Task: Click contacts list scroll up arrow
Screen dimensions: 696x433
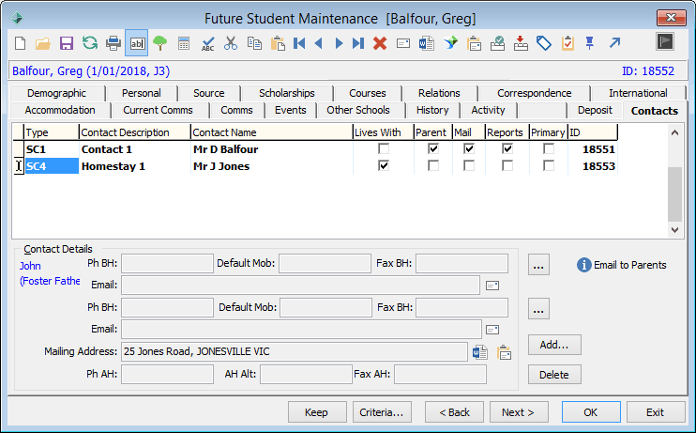Action: (x=674, y=132)
